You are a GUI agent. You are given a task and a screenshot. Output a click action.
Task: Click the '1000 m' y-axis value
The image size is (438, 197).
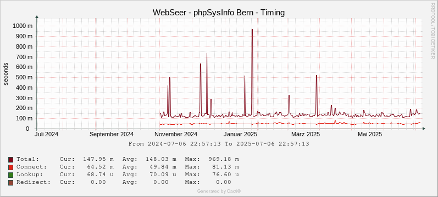(x=23, y=26)
